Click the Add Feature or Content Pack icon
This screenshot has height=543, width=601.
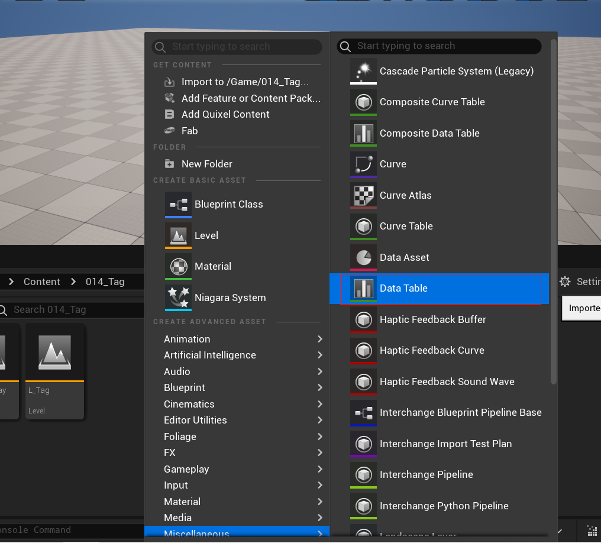169,98
